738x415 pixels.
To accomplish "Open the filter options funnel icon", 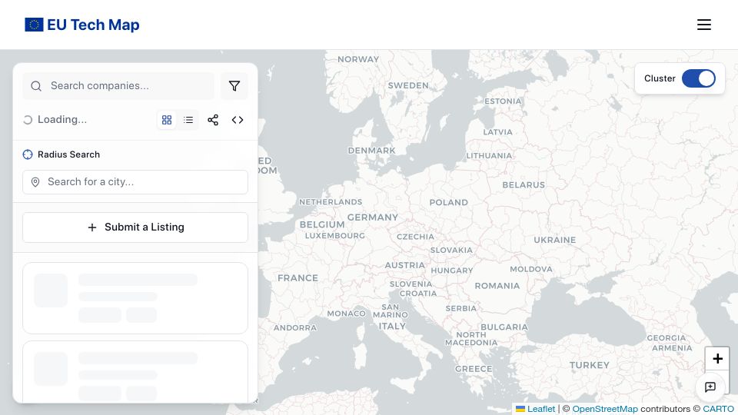I will 234,85.
